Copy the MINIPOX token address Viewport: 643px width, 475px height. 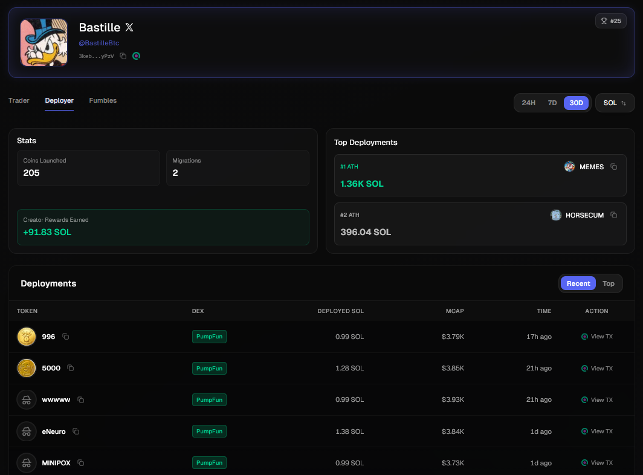[81, 463]
